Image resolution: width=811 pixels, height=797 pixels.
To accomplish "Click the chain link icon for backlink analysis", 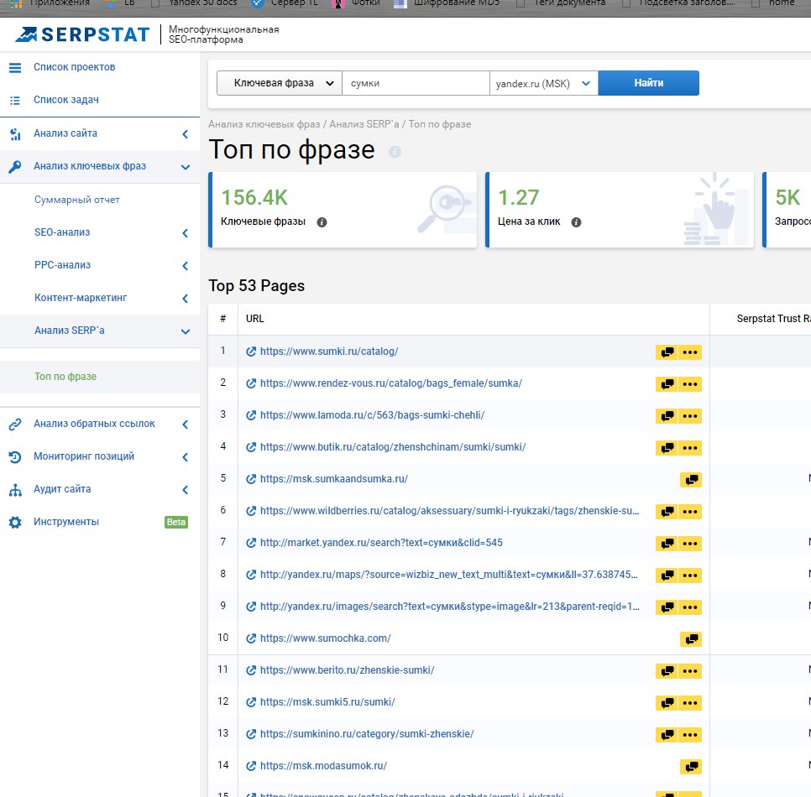I will pyautogui.click(x=15, y=424).
